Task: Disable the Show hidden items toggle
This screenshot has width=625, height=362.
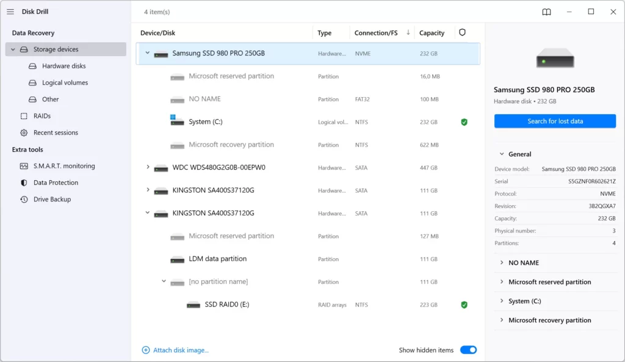Action: (468, 350)
